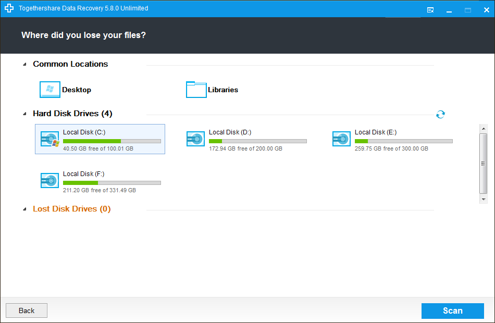495x323 pixels.
Task: Click the Local Disk (D:) usage bar
Action: 257,141
